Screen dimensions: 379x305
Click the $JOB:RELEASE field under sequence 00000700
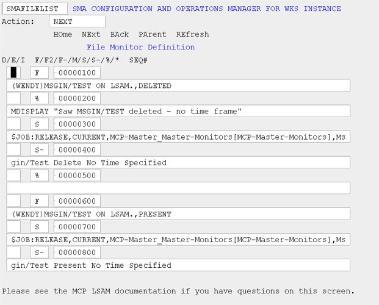178,240
